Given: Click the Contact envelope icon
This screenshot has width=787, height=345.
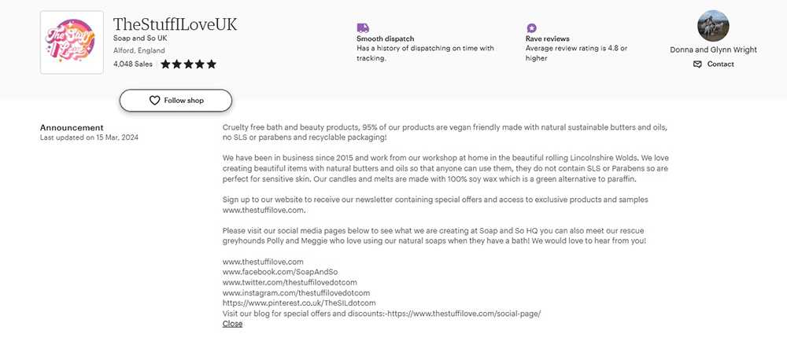Looking at the screenshot, I should pos(697,64).
